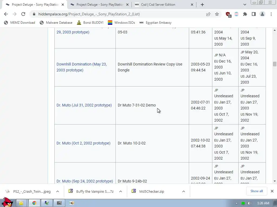Click 'Dr Muto 9-24b-02' cell text
277x207 pixels.
point(132,181)
